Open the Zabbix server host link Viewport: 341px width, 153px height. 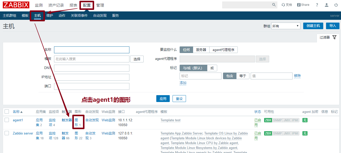click(23, 133)
